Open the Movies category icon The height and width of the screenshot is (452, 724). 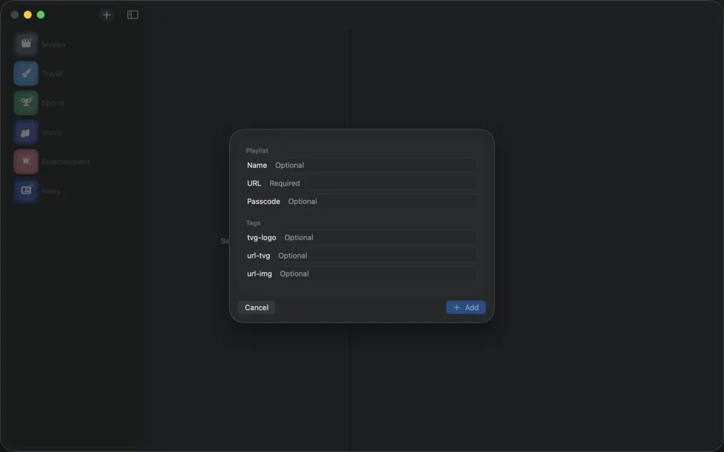point(26,44)
